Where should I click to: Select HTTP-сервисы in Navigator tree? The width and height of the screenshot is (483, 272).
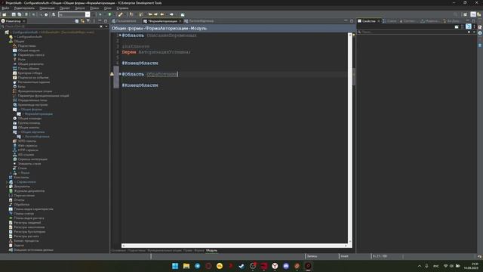point(28,150)
